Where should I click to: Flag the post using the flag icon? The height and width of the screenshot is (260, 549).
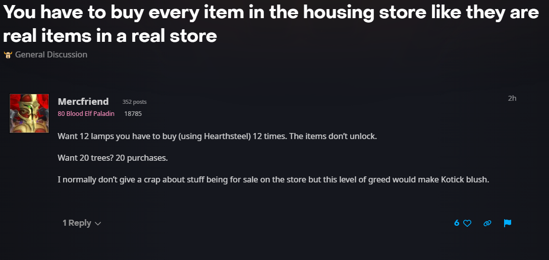point(507,223)
